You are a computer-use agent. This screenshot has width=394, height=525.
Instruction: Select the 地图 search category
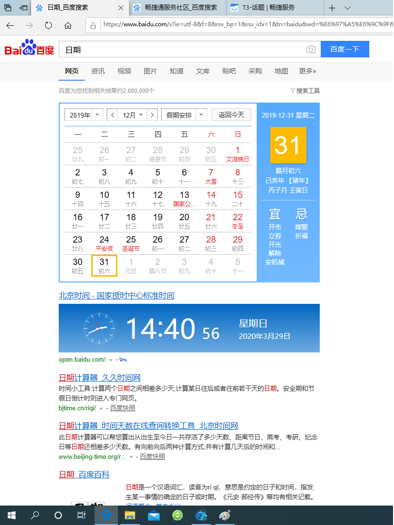pyautogui.click(x=281, y=71)
